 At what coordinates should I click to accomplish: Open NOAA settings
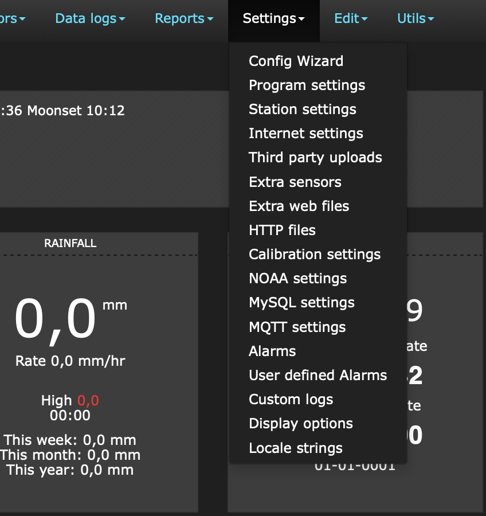298,279
